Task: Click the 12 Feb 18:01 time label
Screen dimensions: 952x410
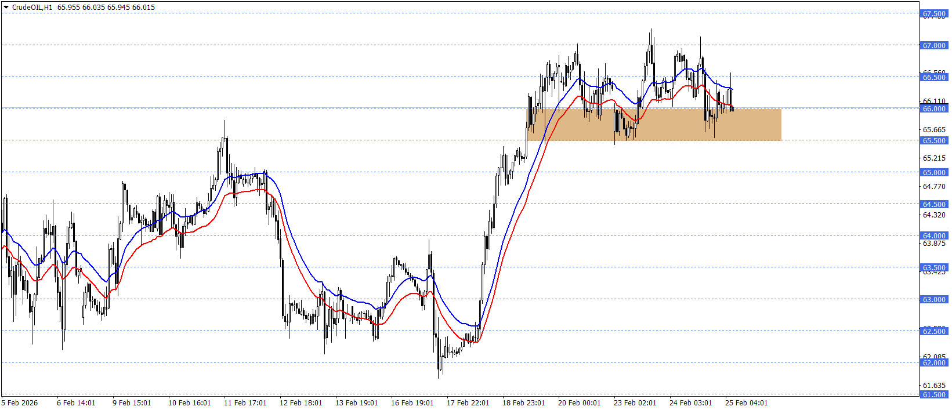Action: click(301, 403)
